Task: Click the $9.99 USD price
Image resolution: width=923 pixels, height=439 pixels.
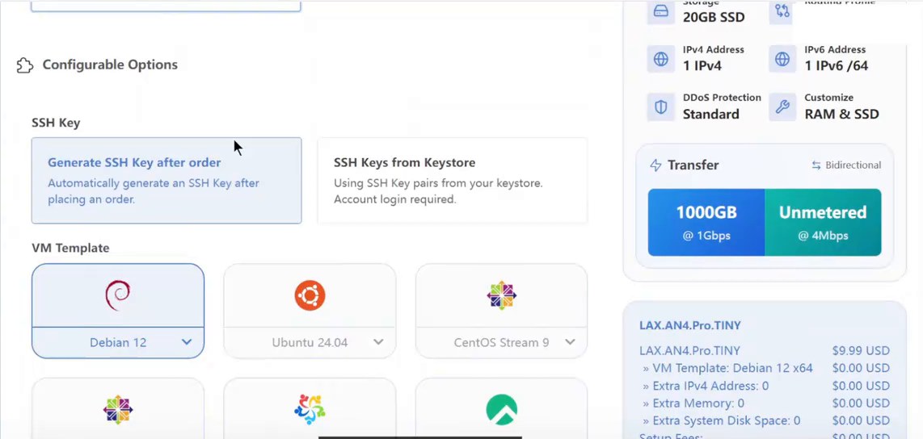Action: (861, 351)
